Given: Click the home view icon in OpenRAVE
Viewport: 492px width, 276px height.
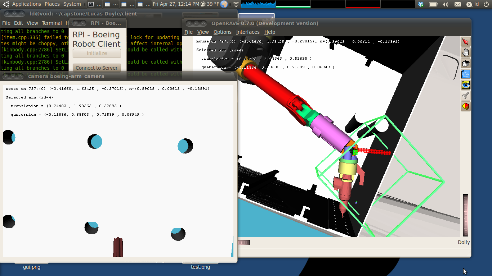Looking at the screenshot, I should click(466, 64).
